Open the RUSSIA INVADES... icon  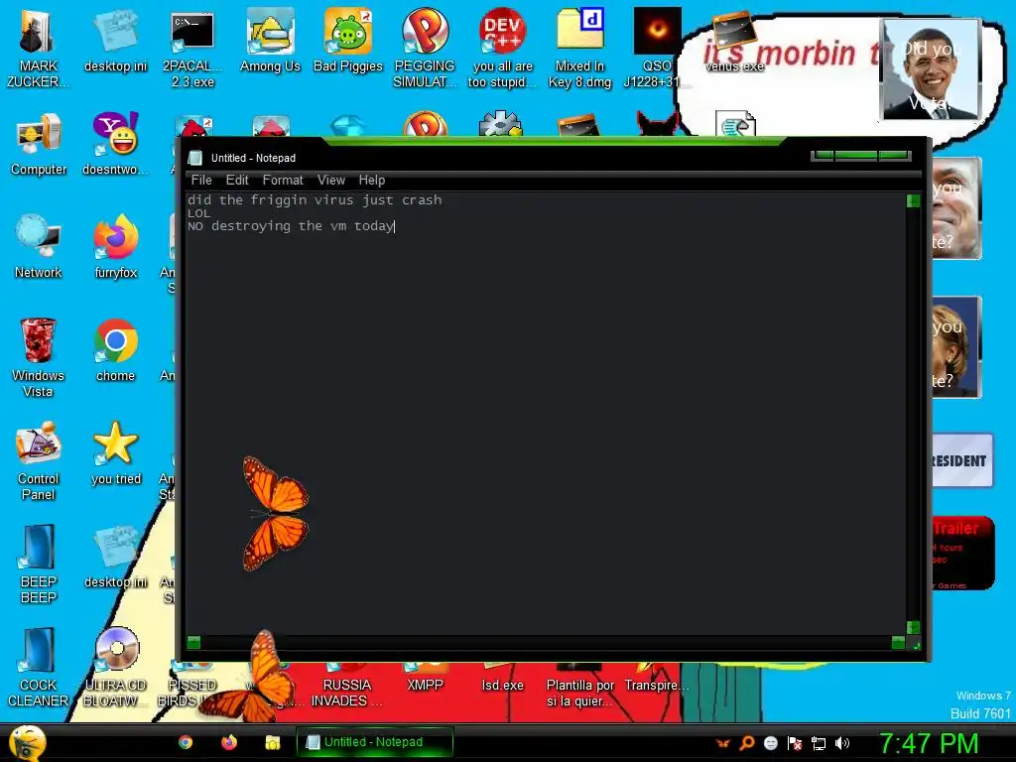347,687
